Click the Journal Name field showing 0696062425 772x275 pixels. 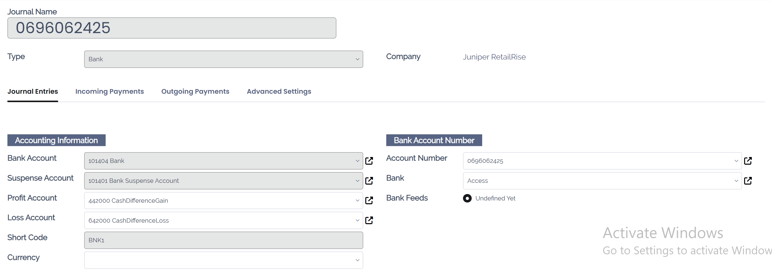[x=171, y=28]
